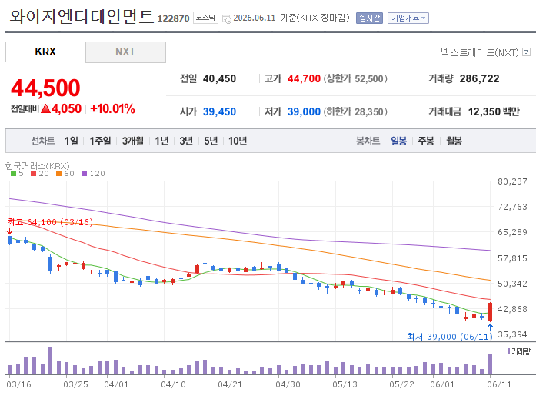Click the trading volume 286,722

click(479, 79)
